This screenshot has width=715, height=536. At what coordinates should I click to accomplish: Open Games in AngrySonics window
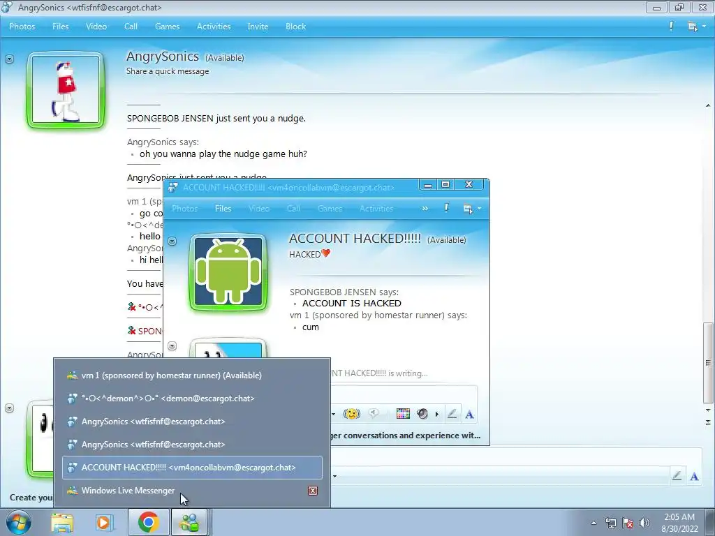pos(168,27)
